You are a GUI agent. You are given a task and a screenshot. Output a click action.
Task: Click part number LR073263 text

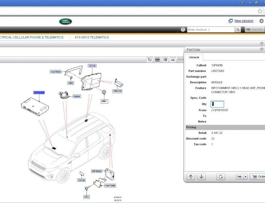tap(218, 71)
